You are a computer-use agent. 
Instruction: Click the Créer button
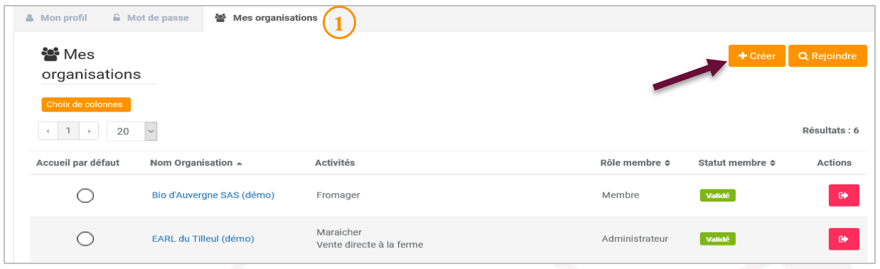[756, 56]
